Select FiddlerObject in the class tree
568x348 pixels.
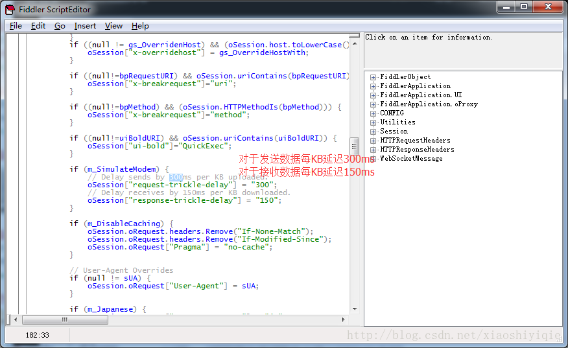click(x=405, y=76)
